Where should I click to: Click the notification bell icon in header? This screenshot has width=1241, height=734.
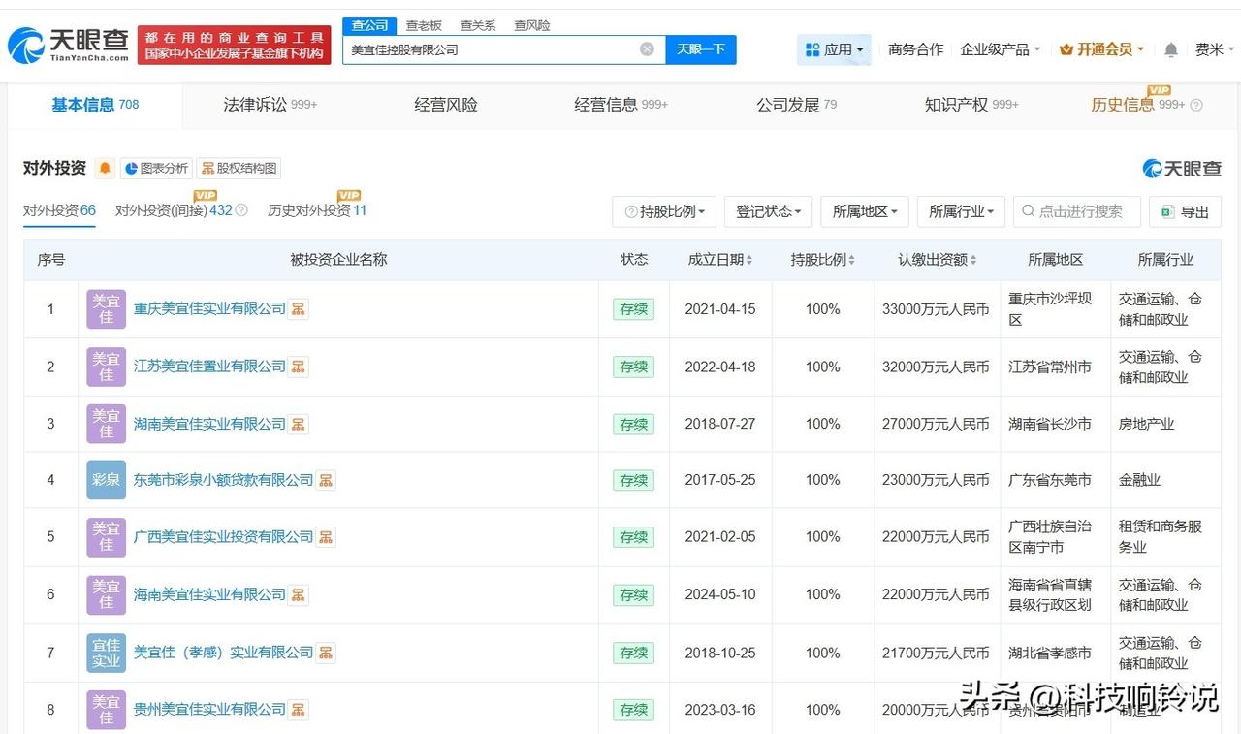[1171, 49]
